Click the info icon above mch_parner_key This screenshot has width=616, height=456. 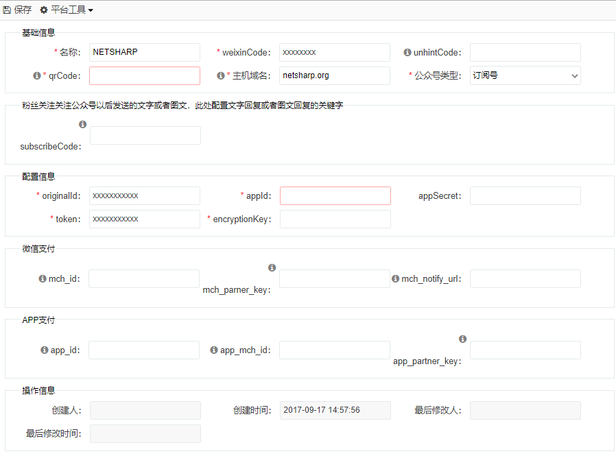pos(272,267)
